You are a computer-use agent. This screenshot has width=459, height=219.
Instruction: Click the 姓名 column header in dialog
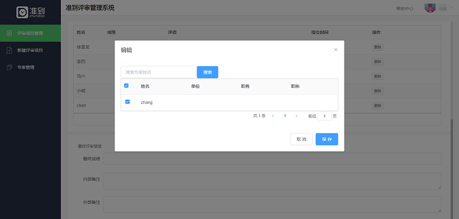coord(145,86)
